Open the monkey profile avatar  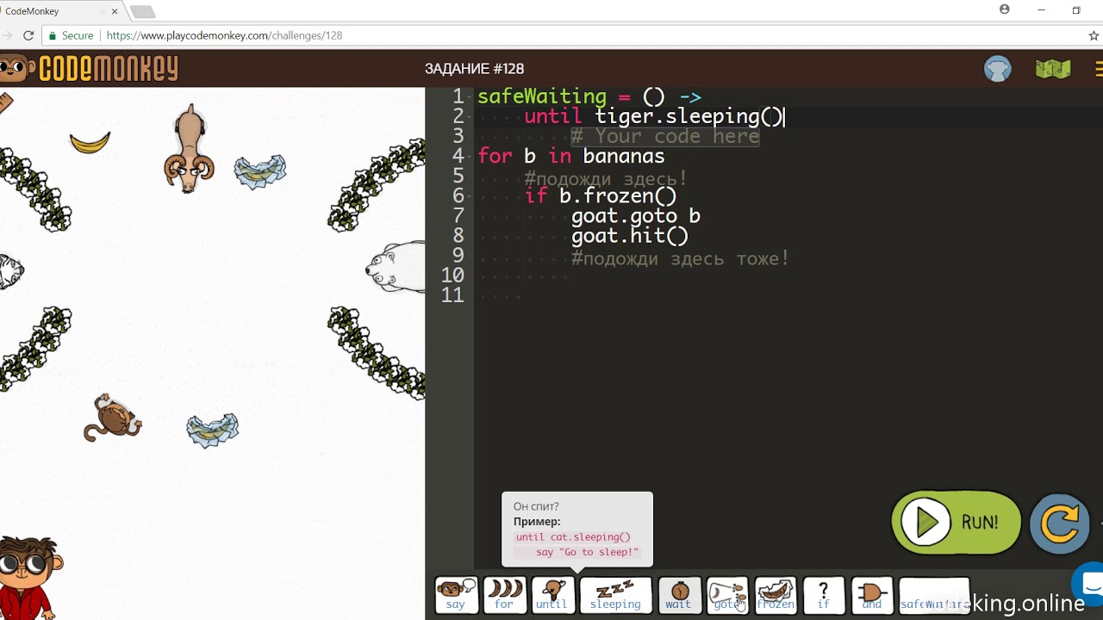click(998, 69)
